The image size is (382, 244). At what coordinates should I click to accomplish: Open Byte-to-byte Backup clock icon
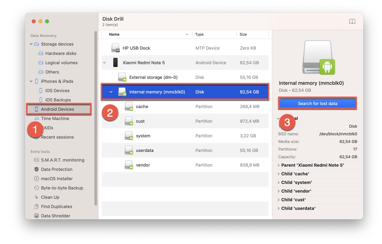click(36, 188)
